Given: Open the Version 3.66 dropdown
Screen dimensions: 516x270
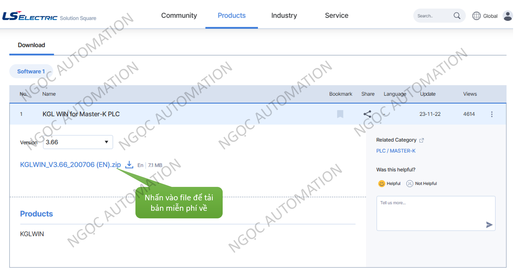Looking at the screenshot, I should (x=78, y=142).
